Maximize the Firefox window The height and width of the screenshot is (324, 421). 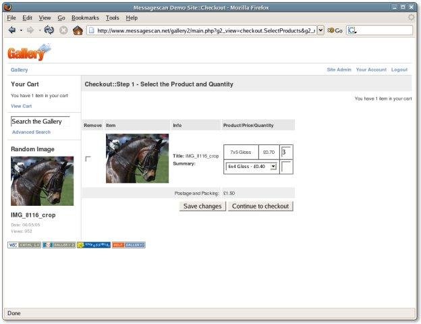pyautogui.click(x=403, y=7)
